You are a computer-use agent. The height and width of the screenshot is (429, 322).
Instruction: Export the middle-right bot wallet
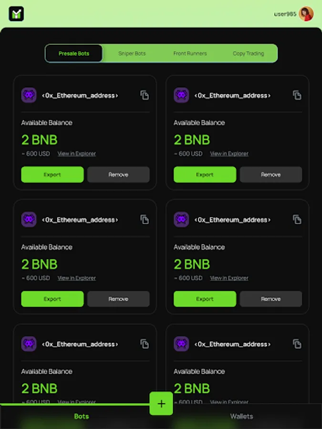point(205,299)
